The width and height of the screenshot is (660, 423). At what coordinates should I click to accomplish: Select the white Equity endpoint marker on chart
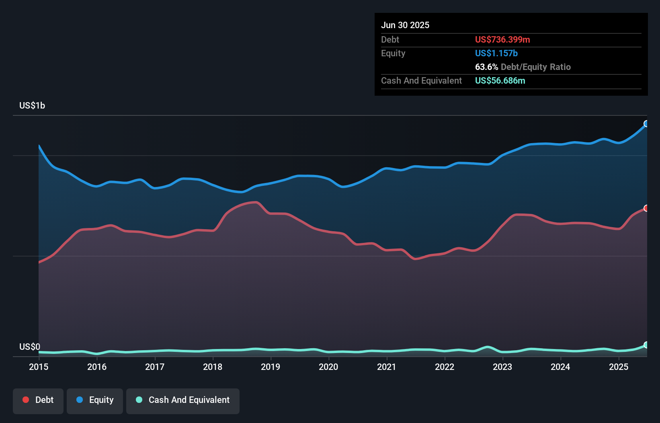point(646,123)
